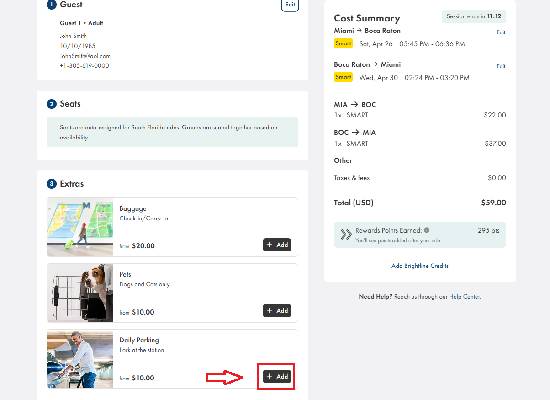550x400 pixels.
Task: Click the Pets dog carrier image
Action: coord(80,293)
